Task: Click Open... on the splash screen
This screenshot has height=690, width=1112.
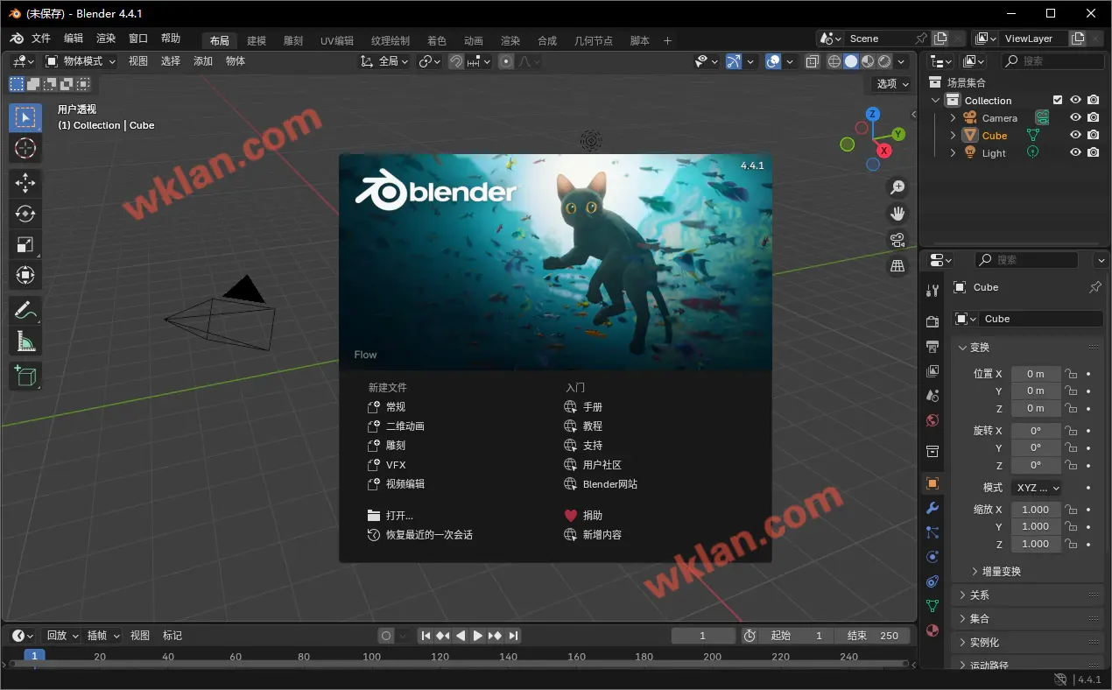Action: (x=391, y=516)
